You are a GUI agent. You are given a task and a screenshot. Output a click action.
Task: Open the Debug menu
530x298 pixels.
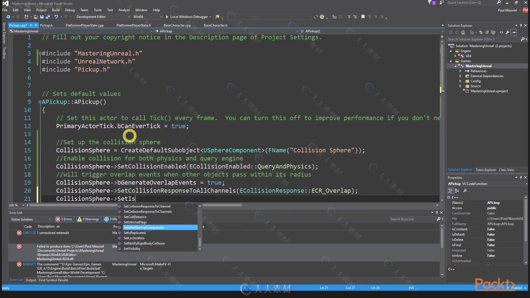[x=70, y=10]
